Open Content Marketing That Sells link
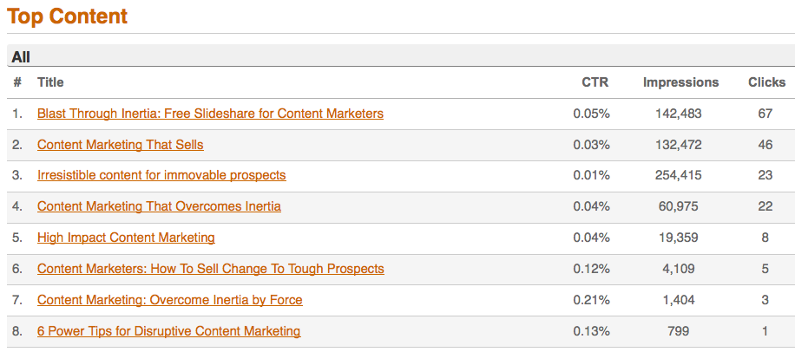 (121, 145)
